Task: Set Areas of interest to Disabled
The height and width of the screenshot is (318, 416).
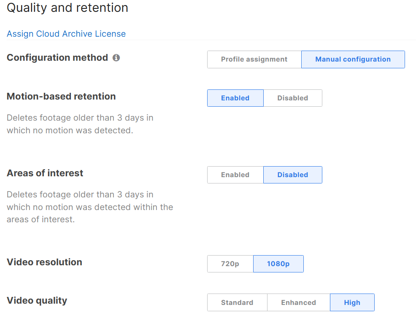Action: pos(293,175)
